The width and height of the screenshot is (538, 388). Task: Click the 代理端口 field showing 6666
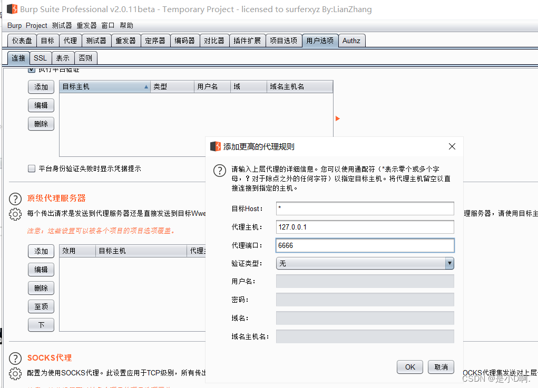tap(365, 245)
